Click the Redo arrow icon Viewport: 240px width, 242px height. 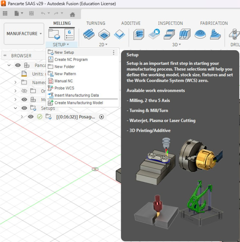(56, 14)
